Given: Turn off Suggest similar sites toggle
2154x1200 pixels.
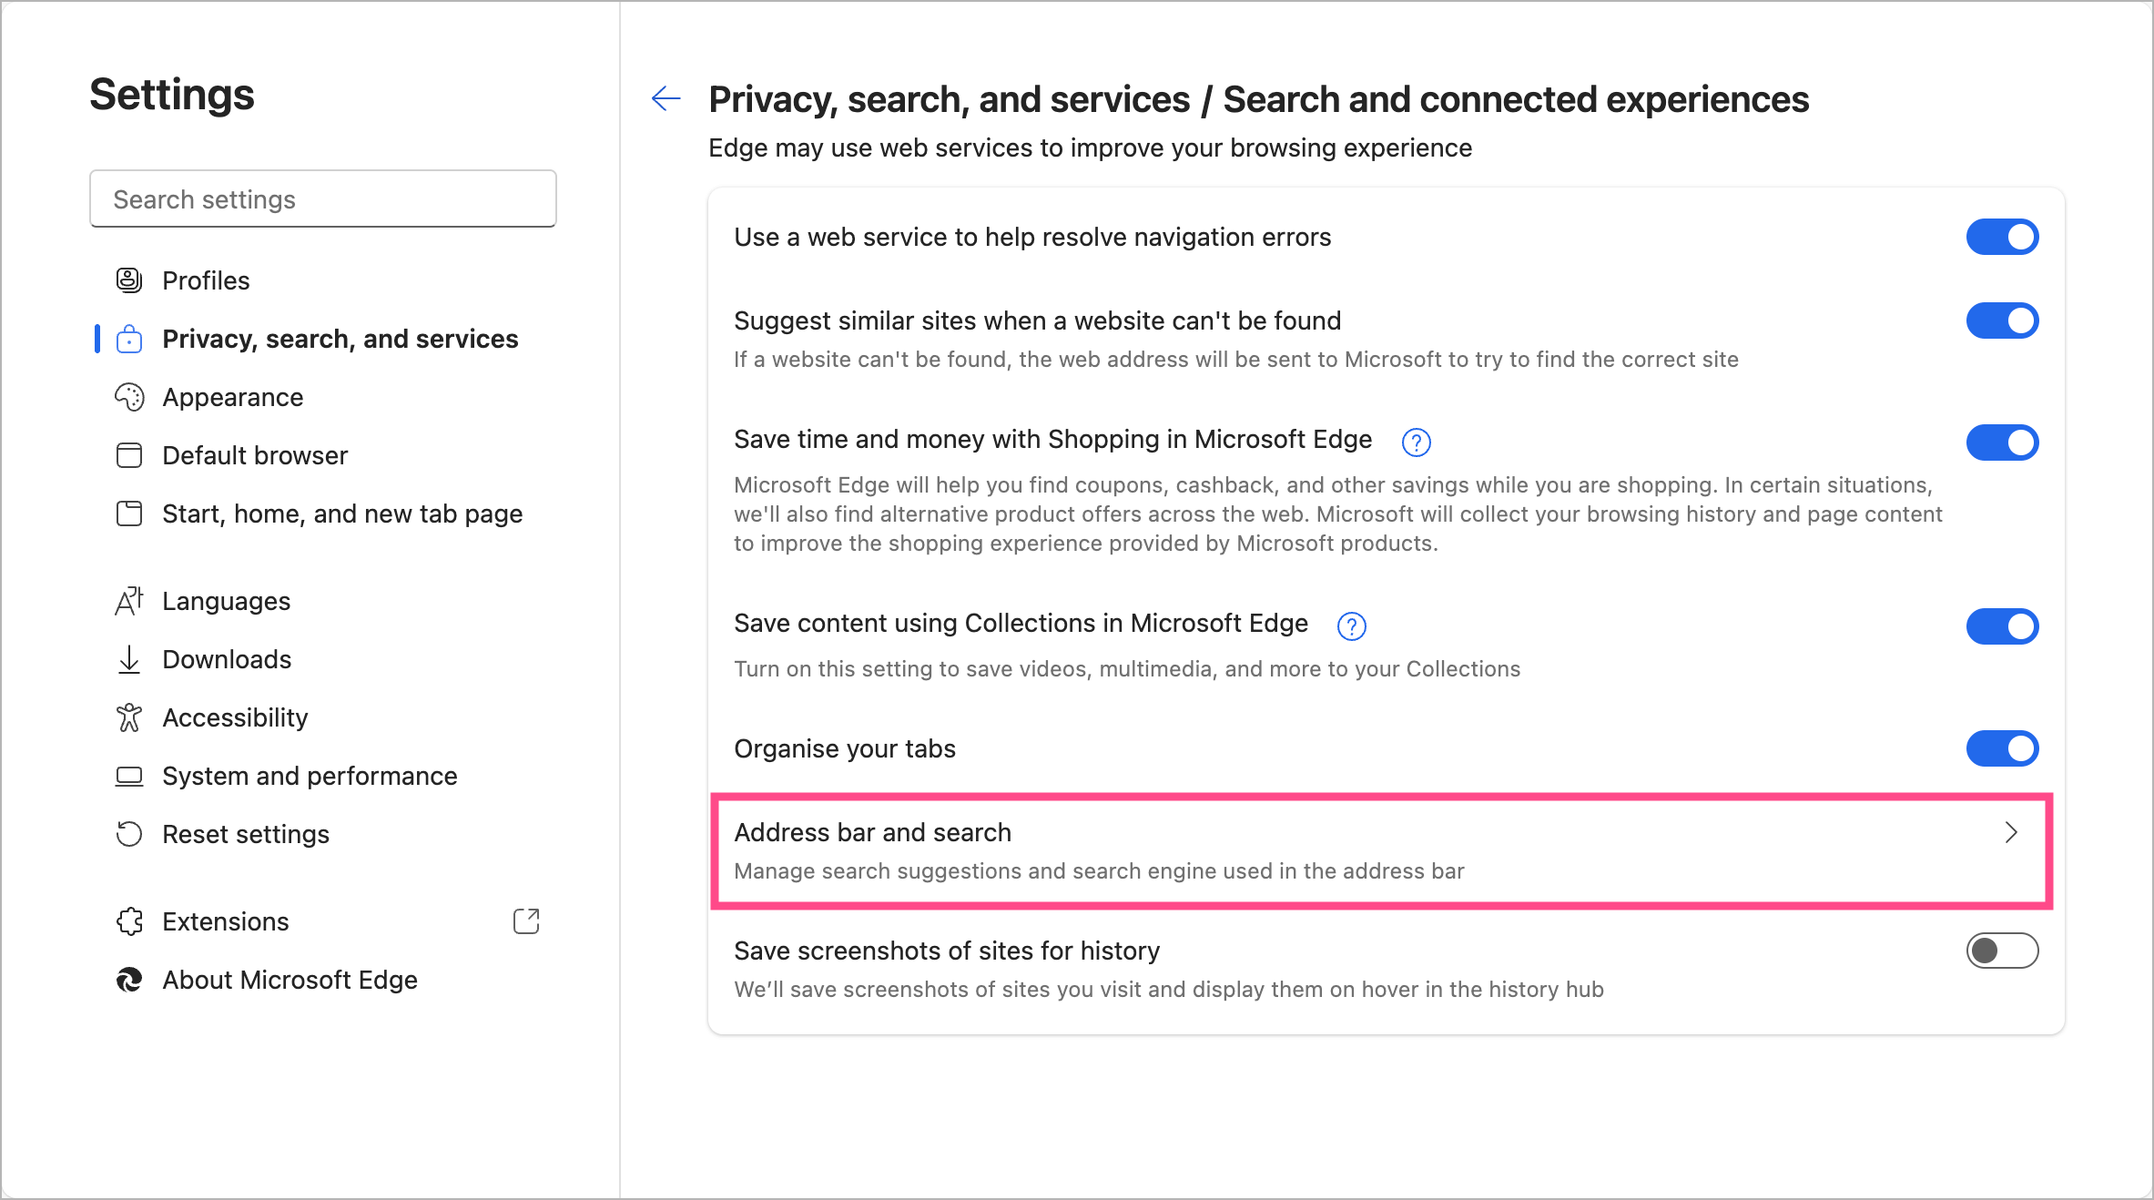Looking at the screenshot, I should point(2001,320).
